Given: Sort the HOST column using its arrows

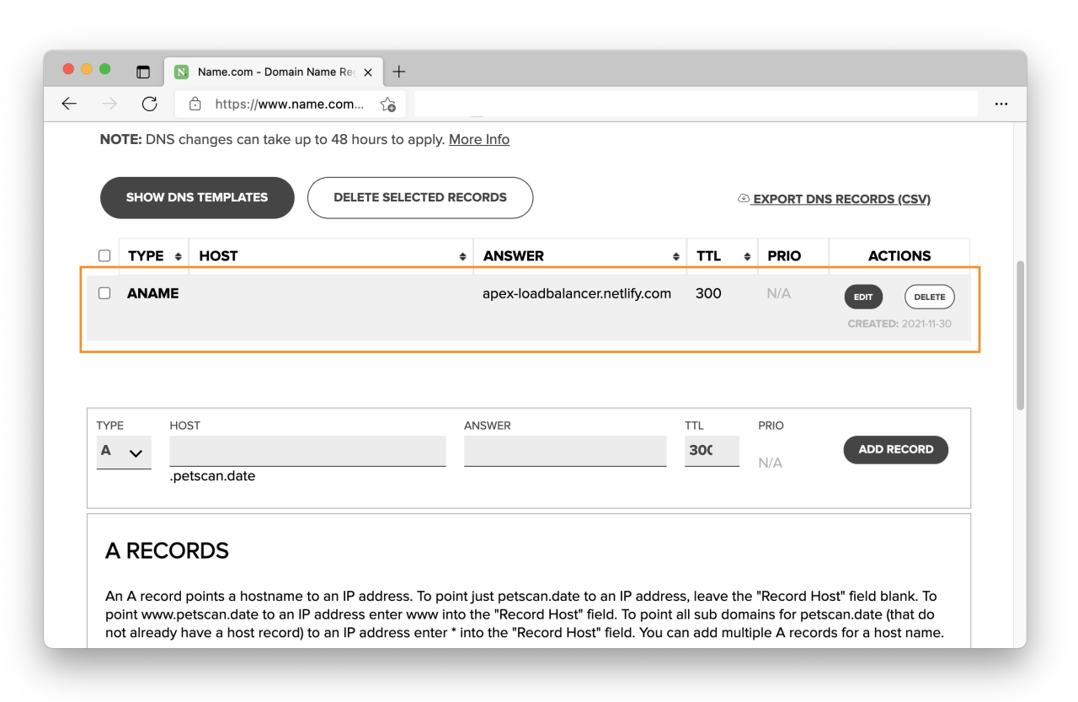Looking at the screenshot, I should (x=462, y=255).
